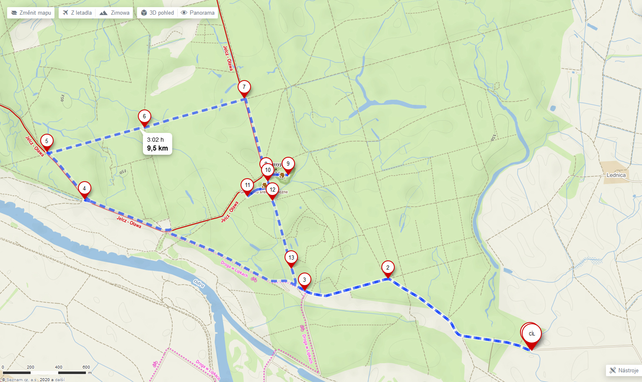
Task: Open the Změnit mapu map switcher
Action: point(31,13)
